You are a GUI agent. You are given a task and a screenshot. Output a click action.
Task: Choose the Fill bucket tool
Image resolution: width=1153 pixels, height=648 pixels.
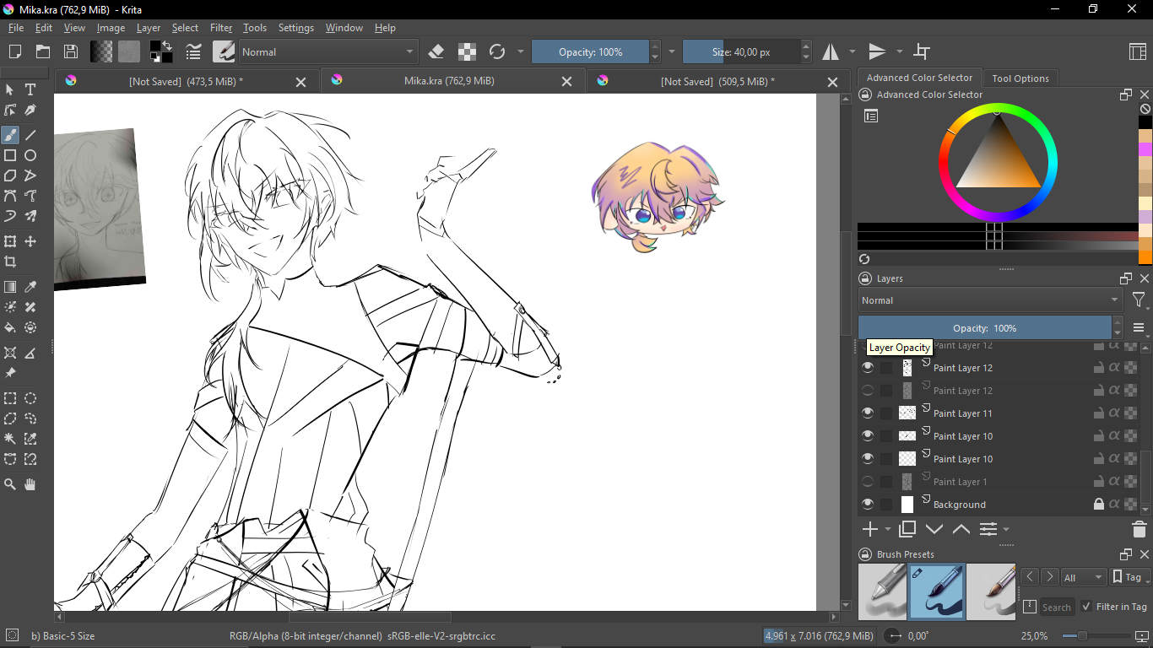tap(10, 327)
